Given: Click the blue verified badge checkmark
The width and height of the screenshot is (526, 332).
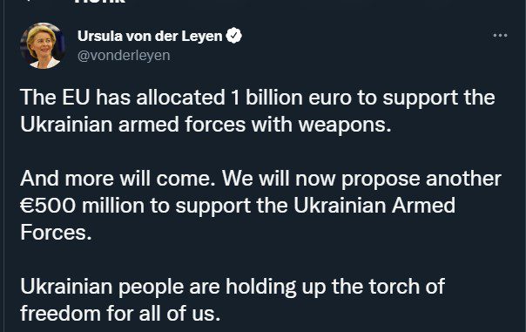Looking at the screenshot, I should [x=233, y=36].
